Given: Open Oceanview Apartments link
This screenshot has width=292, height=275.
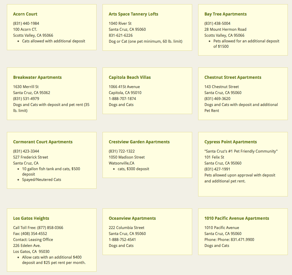Looking at the screenshot, I should [132, 219].
